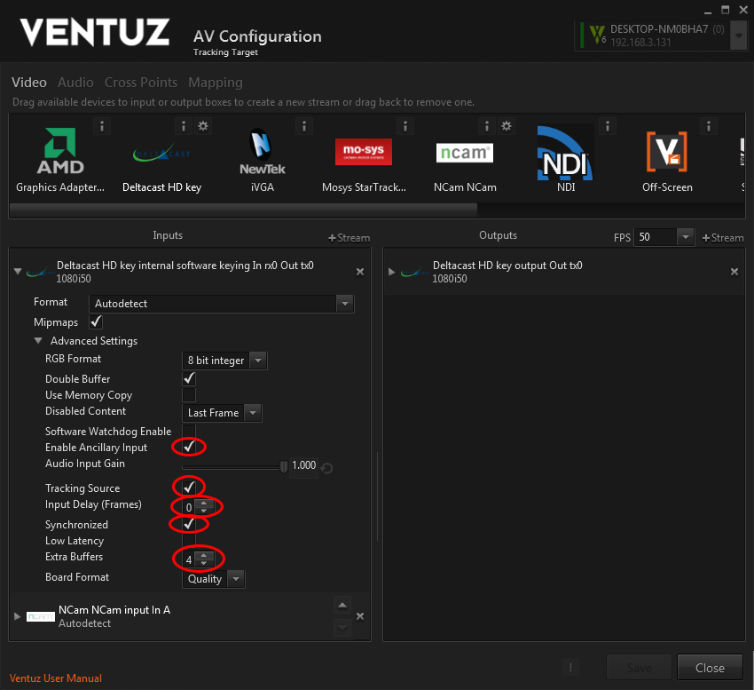Pick the NCam device icon

point(465,153)
